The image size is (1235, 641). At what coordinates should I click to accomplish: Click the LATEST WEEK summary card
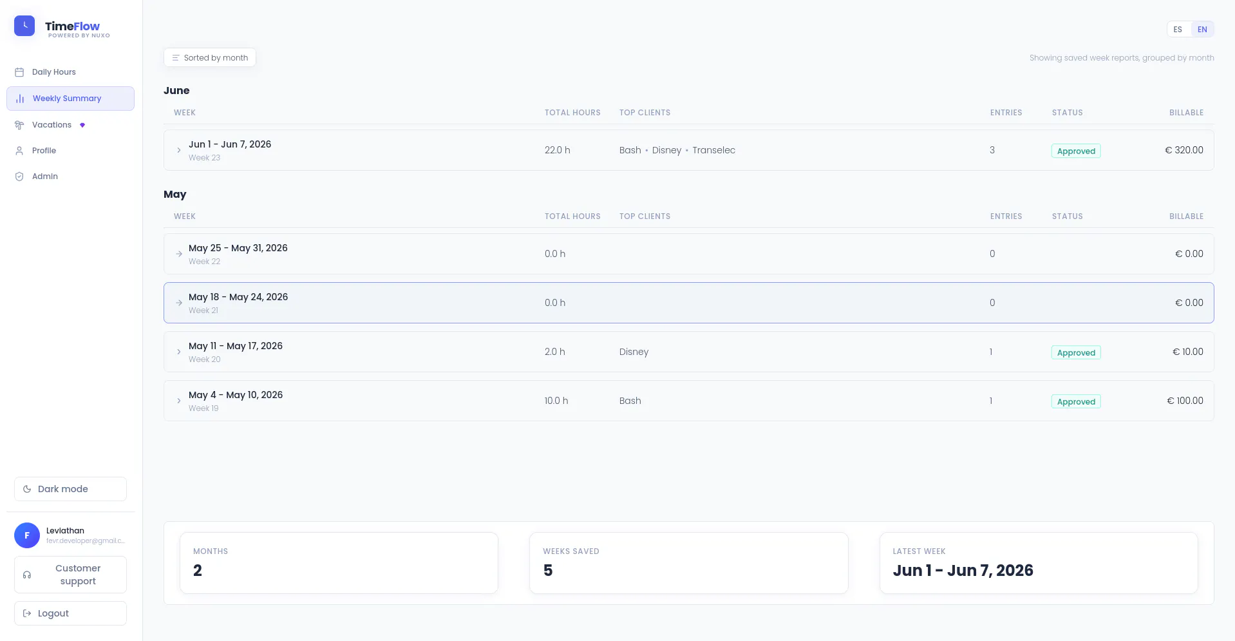coord(1039,563)
